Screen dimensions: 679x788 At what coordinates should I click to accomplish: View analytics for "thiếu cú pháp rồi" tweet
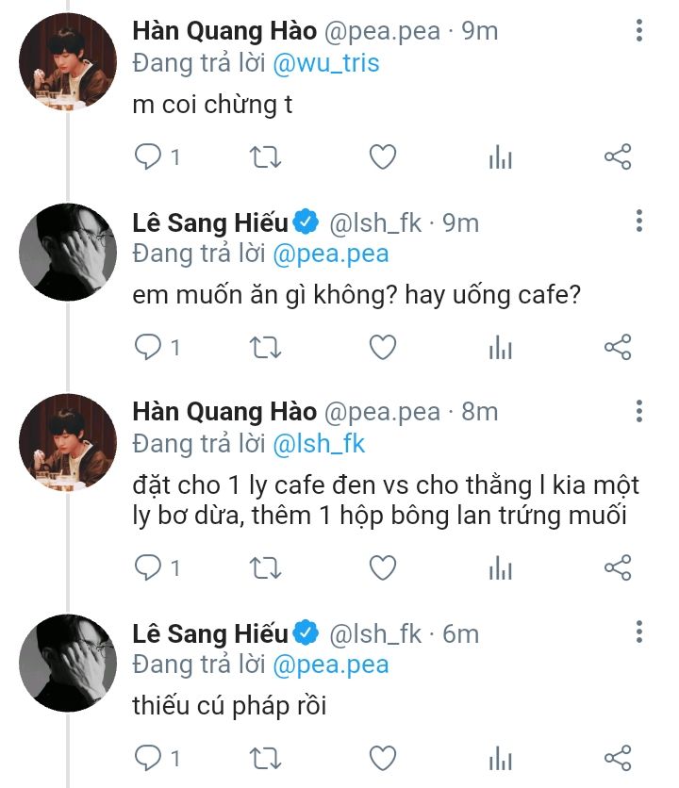500,758
